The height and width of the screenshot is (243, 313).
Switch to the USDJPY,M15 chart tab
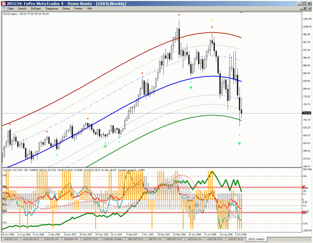click(x=235, y=239)
